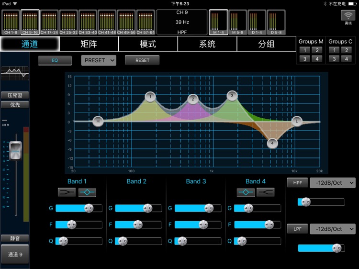Select the D 5-8 output meters
Image resolution: width=359 pixels, height=269 pixels.
point(276,22)
